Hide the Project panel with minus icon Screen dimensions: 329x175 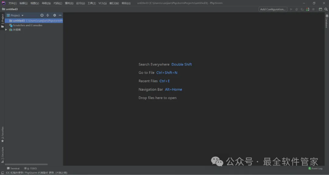[60, 15]
